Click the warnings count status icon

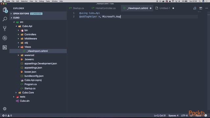coord(10,116)
